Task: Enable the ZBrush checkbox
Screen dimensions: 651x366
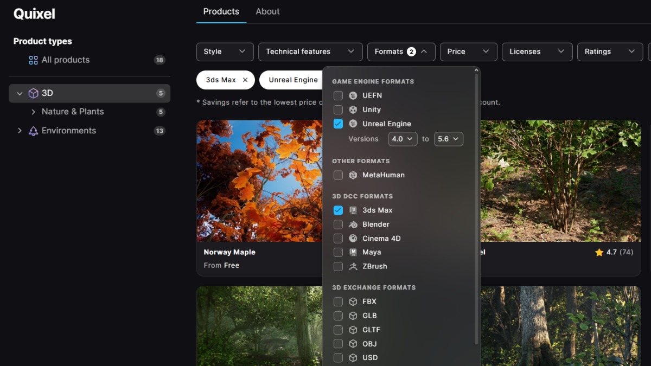Action: [338, 267]
